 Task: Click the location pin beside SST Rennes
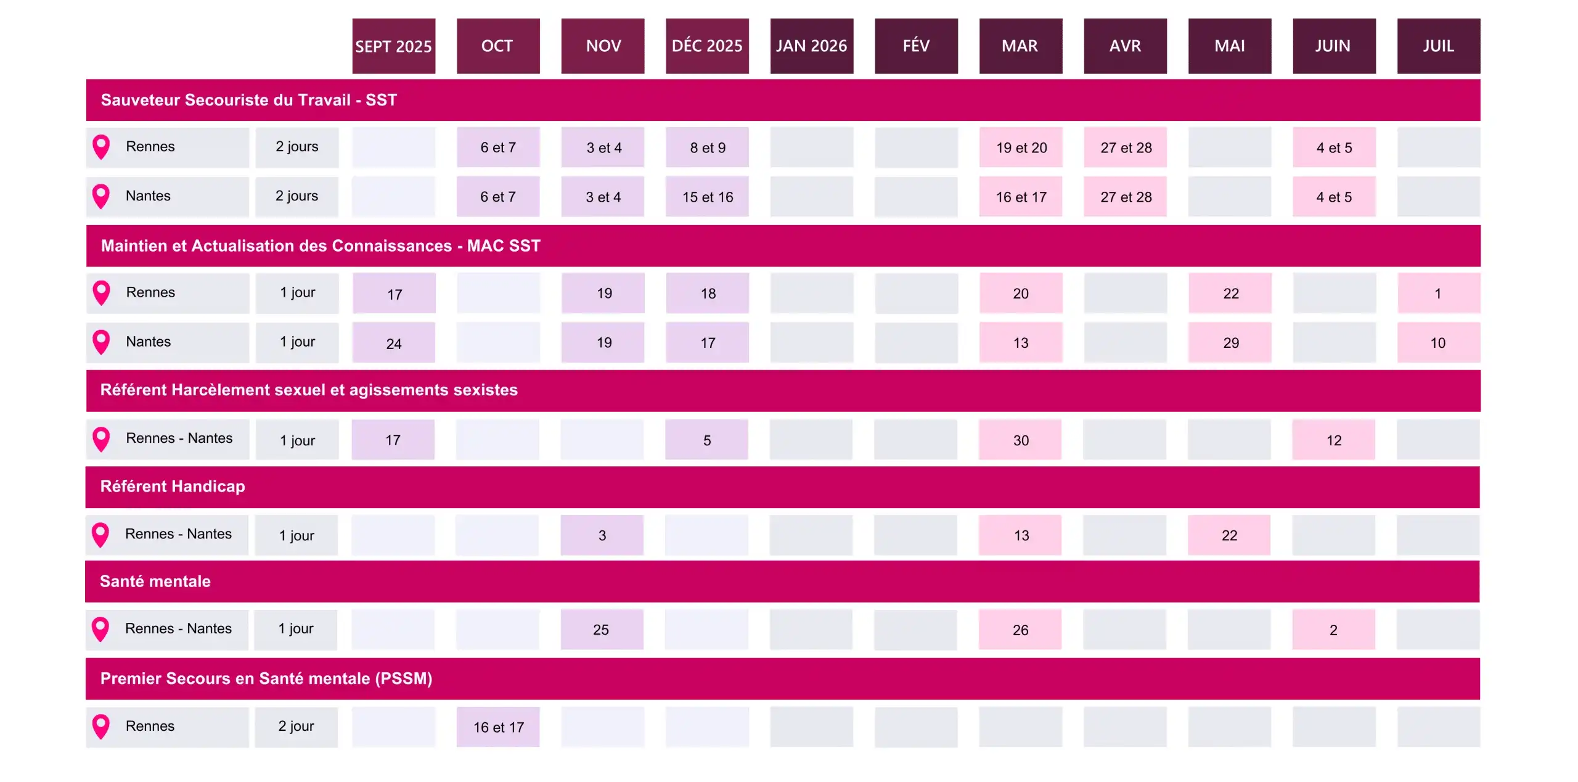[x=101, y=147]
